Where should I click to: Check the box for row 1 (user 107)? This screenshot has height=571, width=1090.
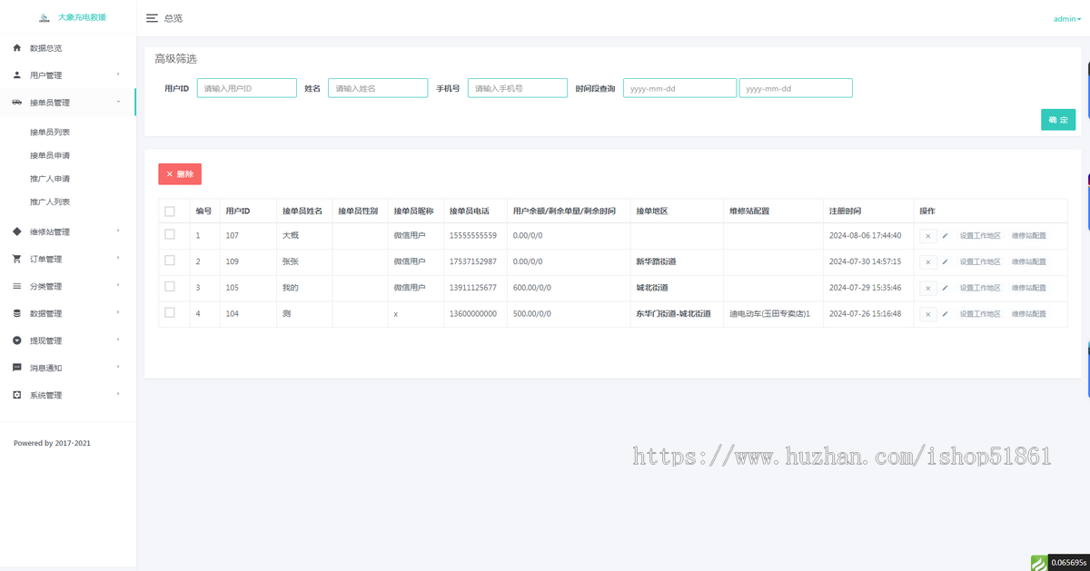[170, 234]
